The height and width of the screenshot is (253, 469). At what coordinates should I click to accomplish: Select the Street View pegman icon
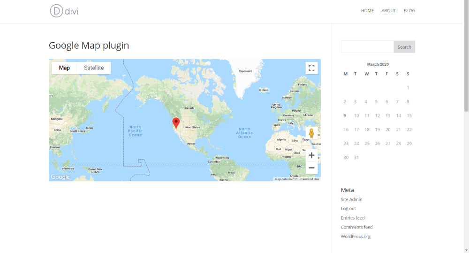[311, 133]
